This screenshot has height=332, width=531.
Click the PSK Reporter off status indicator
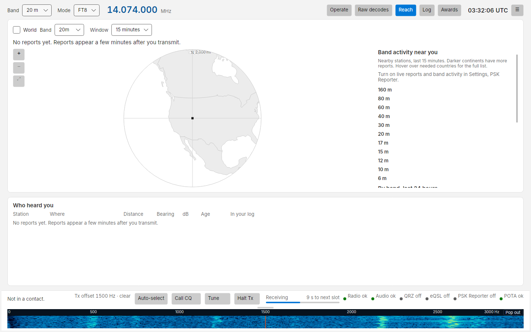pyautogui.click(x=475, y=296)
